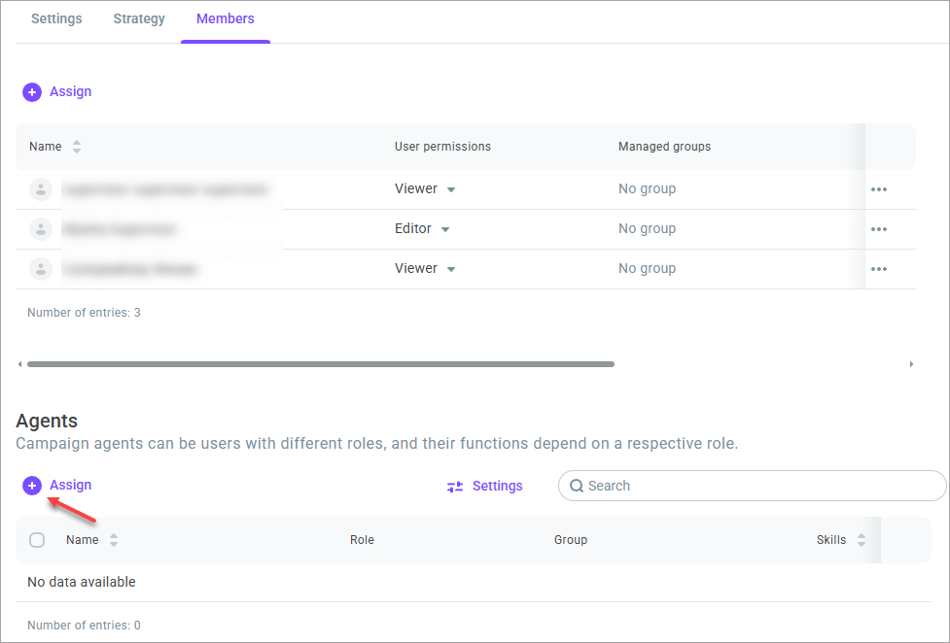Image resolution: width=950 pixels, height=643 pixels.
Task: Click the right arrow of the horizontal scrollbar
Action: pos(911,364)
